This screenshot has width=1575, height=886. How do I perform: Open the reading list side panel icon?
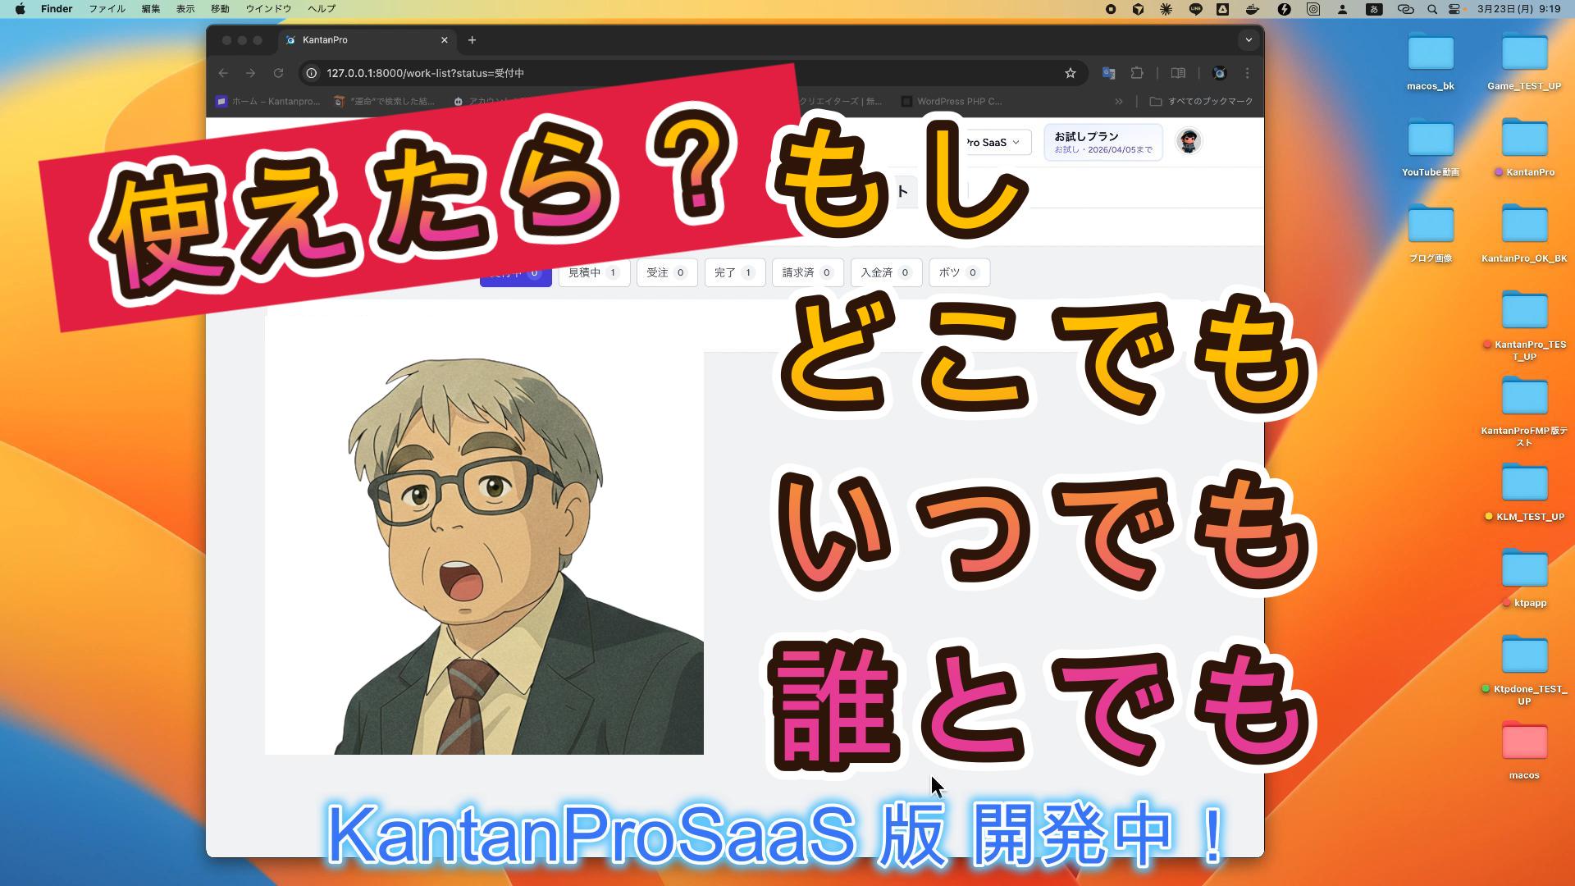pos(1178,73)
